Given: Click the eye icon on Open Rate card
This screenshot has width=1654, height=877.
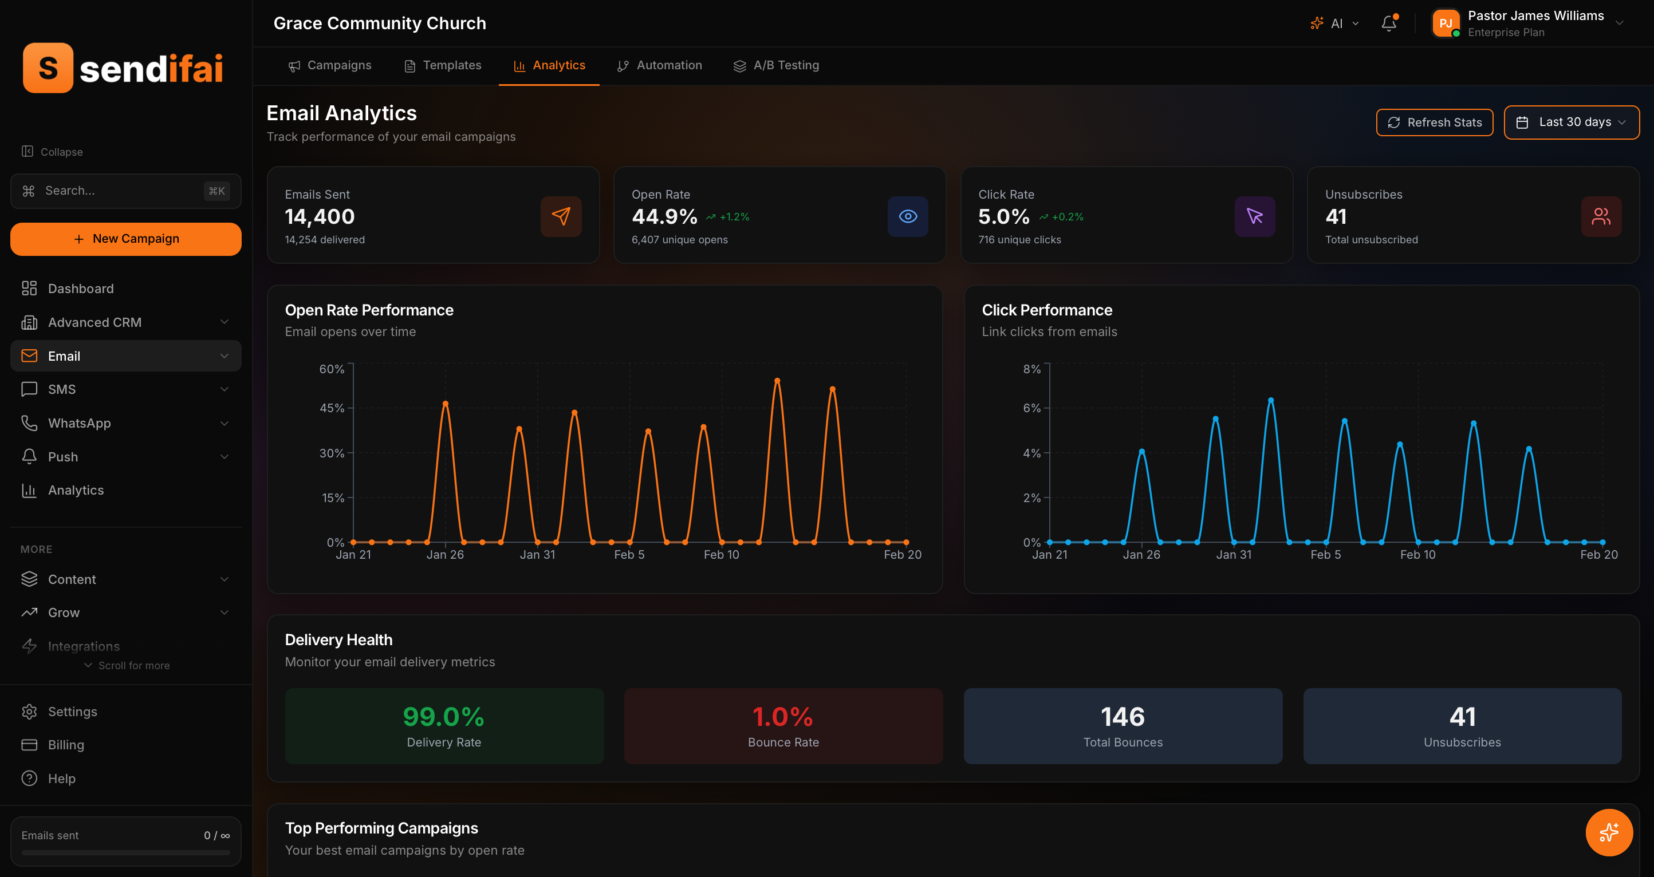Looking at the screenshot, I should pyautogui.click(x=907, y=216).
